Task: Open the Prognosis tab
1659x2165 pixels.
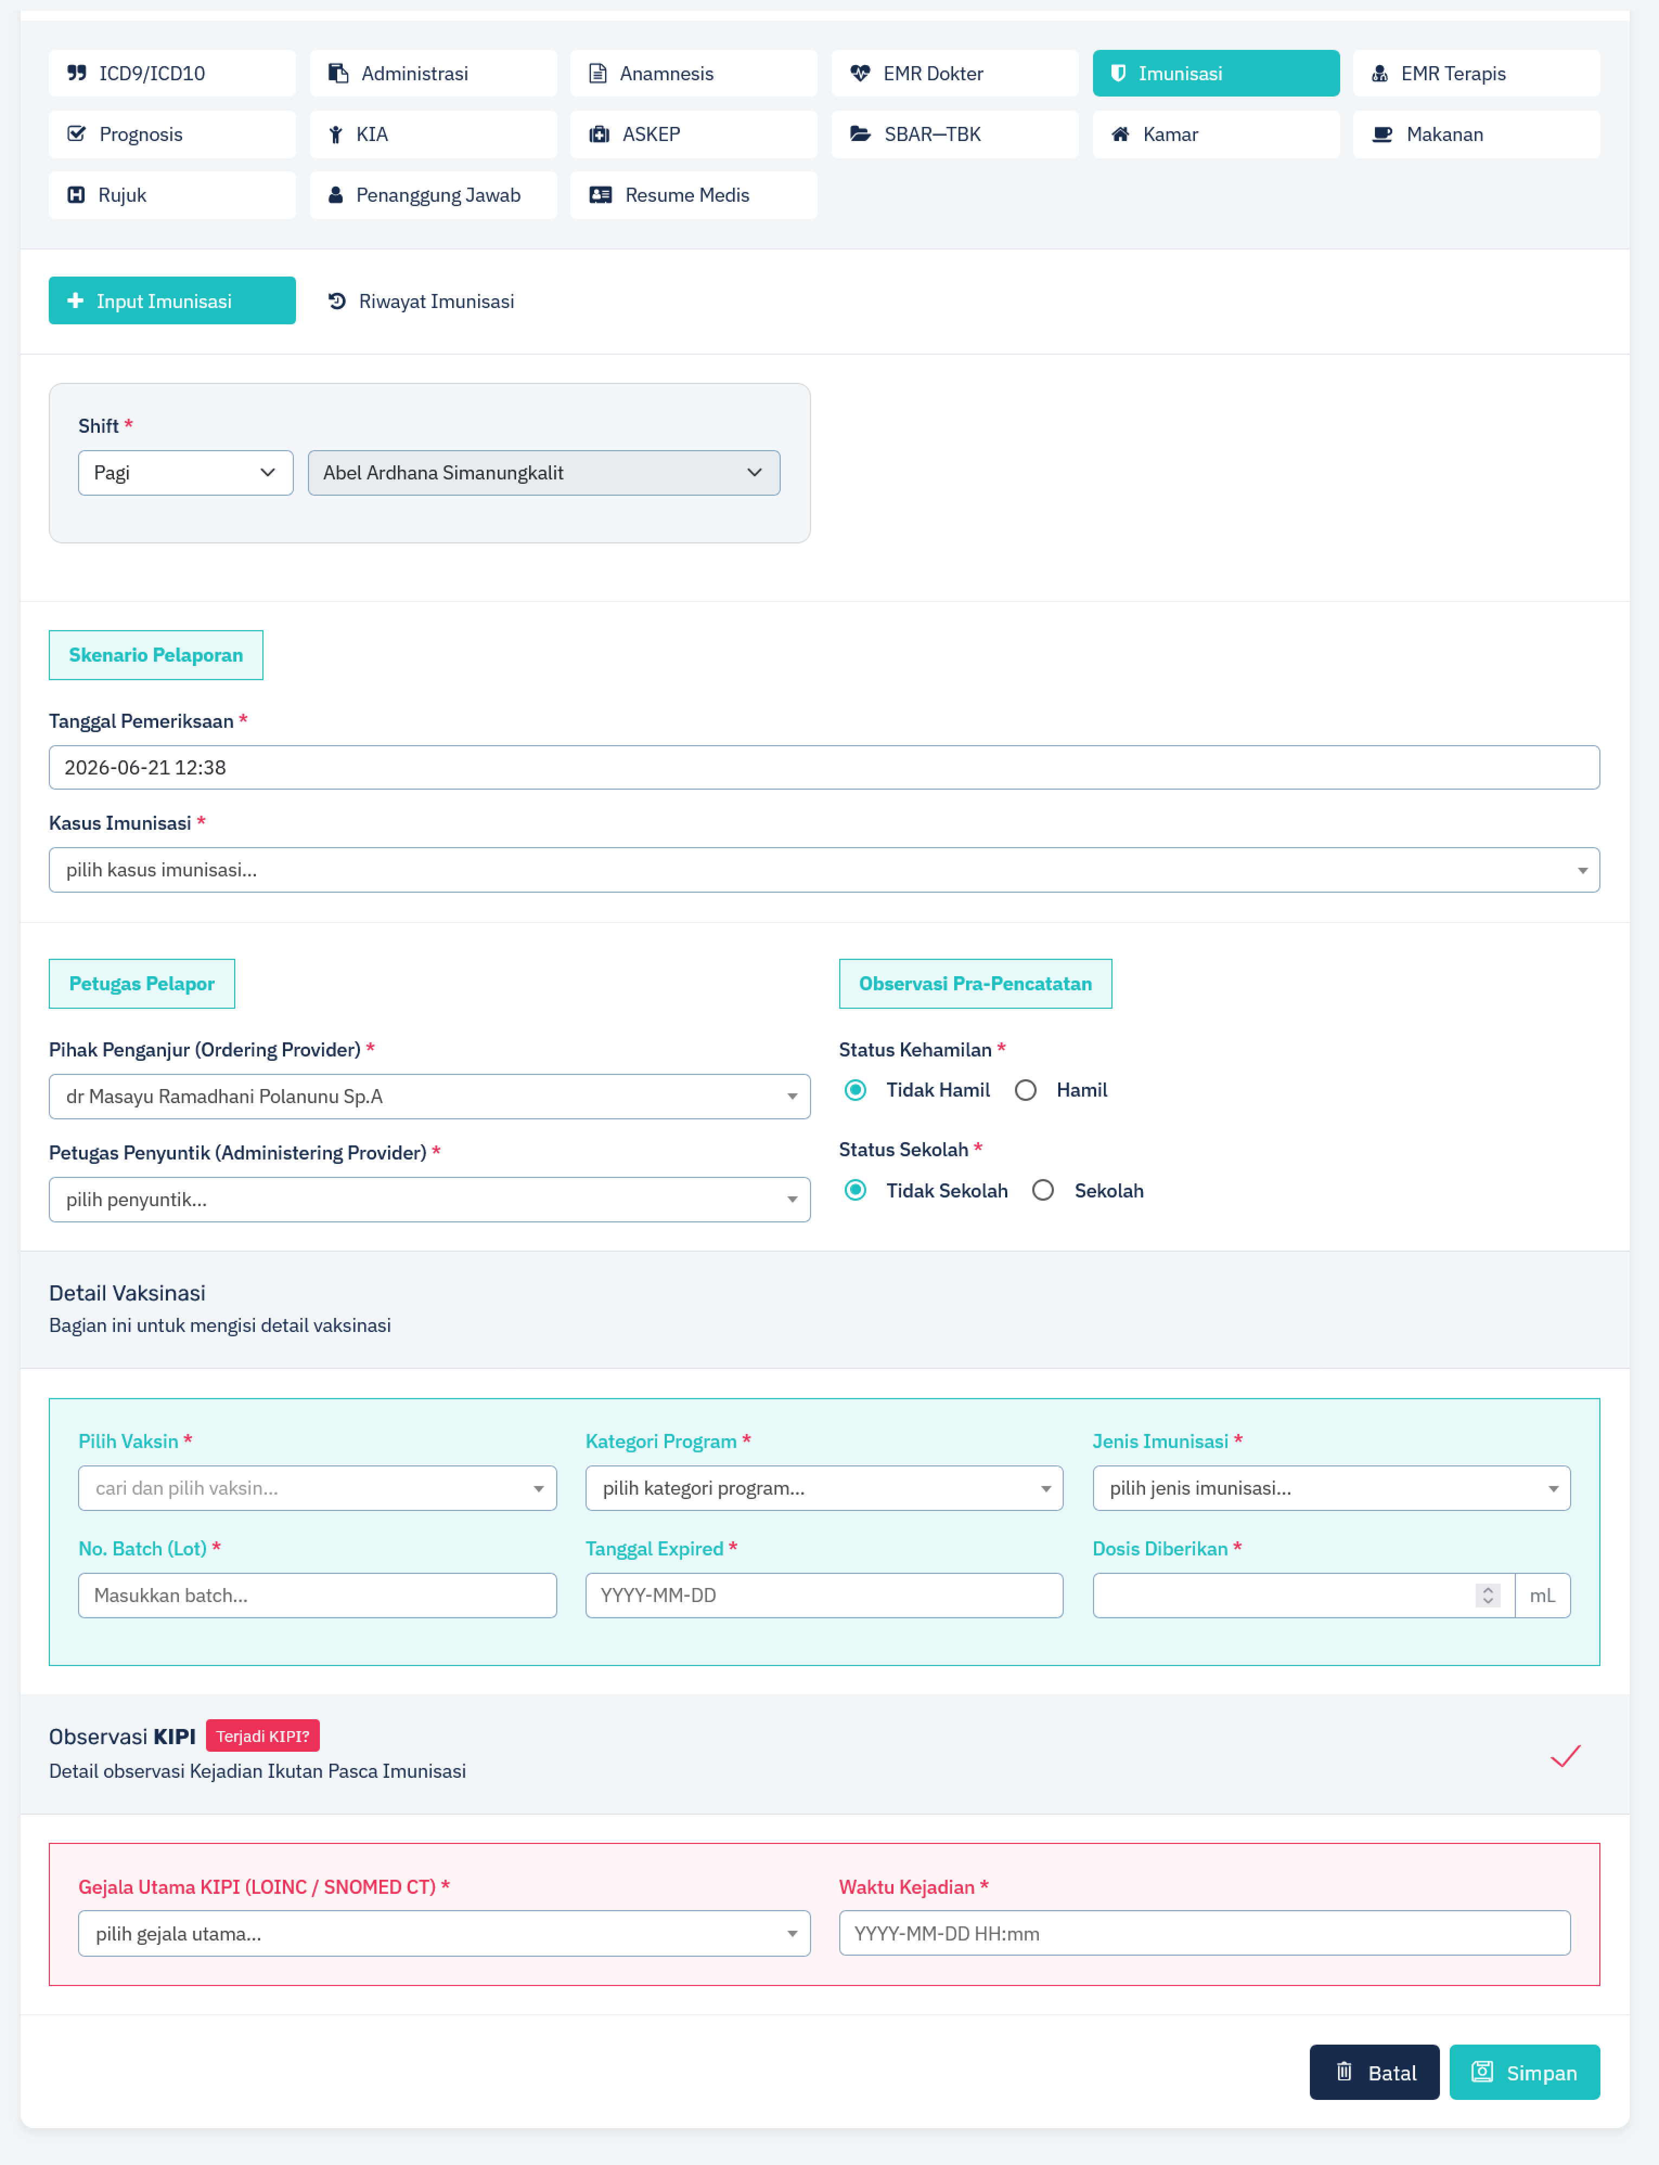Action: pos(172,134)
